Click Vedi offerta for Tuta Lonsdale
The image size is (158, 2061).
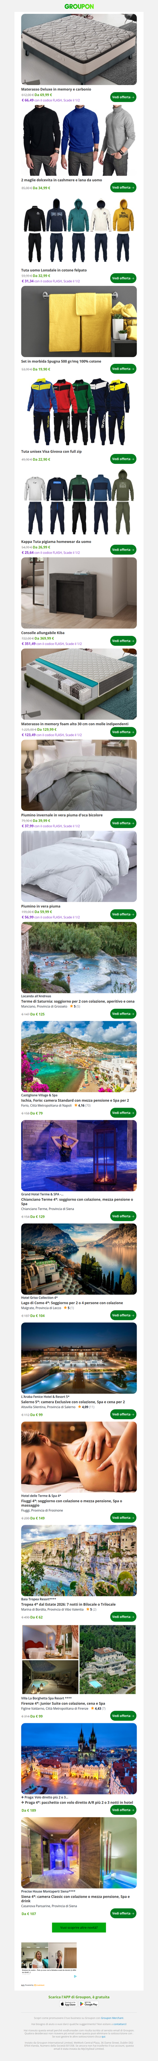coord(123,278)
